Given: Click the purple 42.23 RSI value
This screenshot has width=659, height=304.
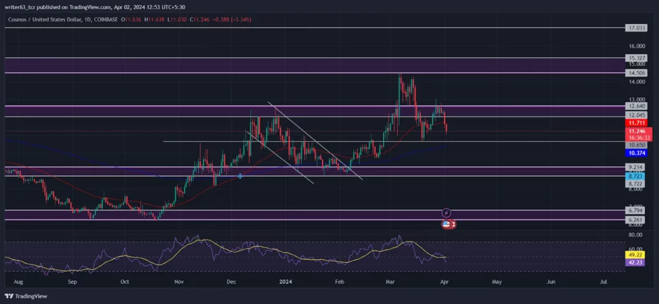Looking at the screenshot, I should 634,262.
